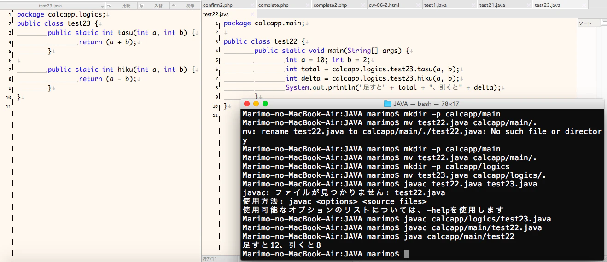The width and height of the screenshot is (607, 262).
Task: Click the 'javac calcapp/logics/test23.java' Terminal line
Action: pyautogui.click(x=397, y=219)
